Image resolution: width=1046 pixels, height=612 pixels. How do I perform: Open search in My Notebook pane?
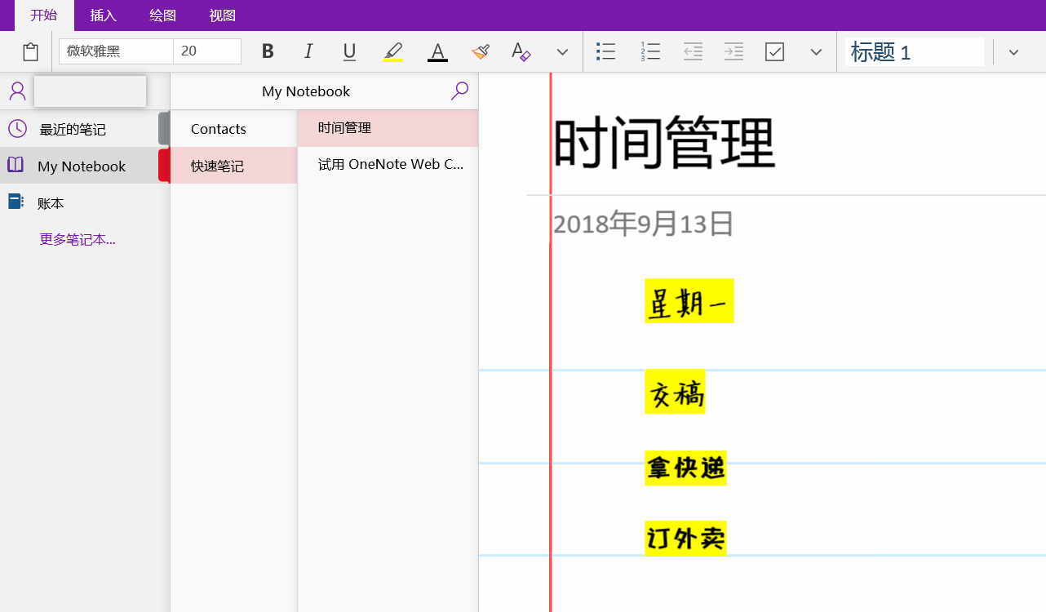(x=459, y=91)
